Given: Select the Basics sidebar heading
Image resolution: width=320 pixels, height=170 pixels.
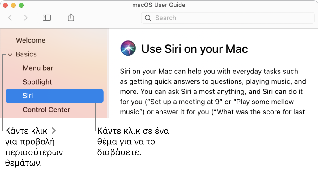Looking at the screenshot, I should click(x=26, y=54).
